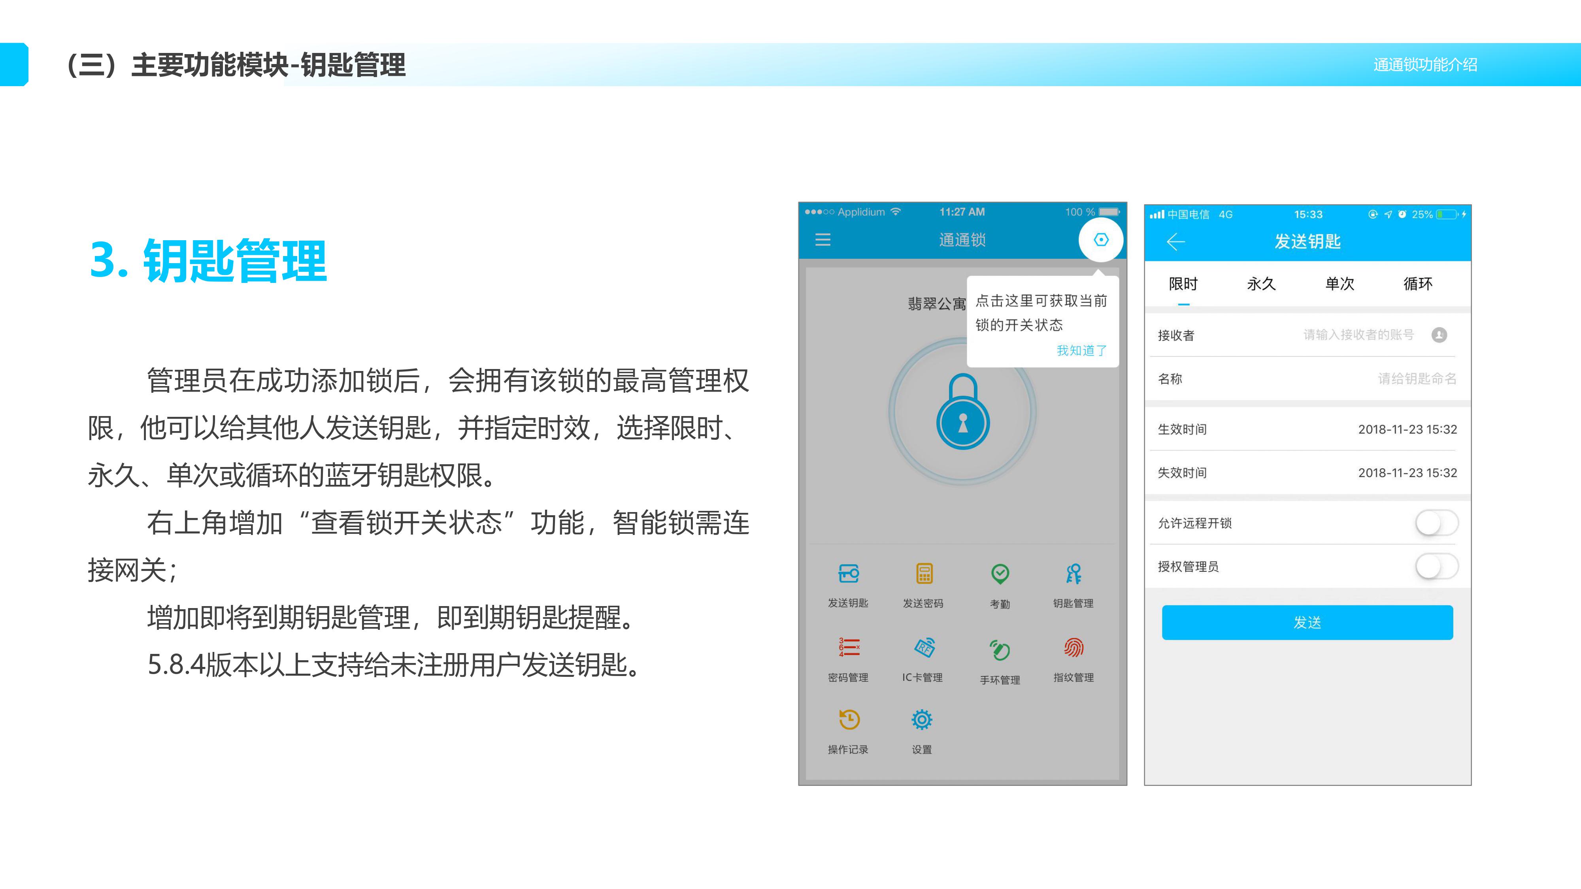This screenshot has height=889, width=1581.
Task: Open the hamburger menu in the 通通锁 header
Action: click(x=823, y=240)
